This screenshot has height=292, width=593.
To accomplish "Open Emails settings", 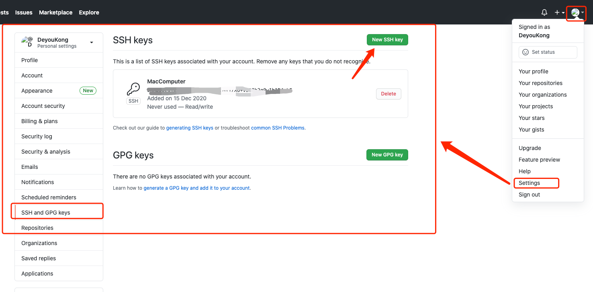I will click(59, 167).
